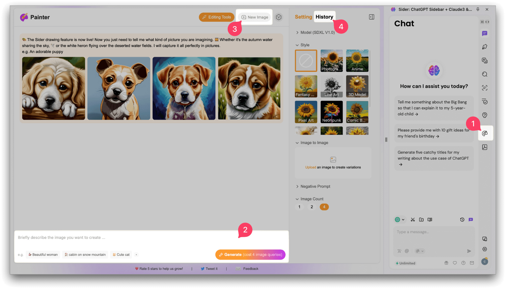The image size is (506, 289).
Task: Switch to the Setting tab
Action: [x=303, y=17]
